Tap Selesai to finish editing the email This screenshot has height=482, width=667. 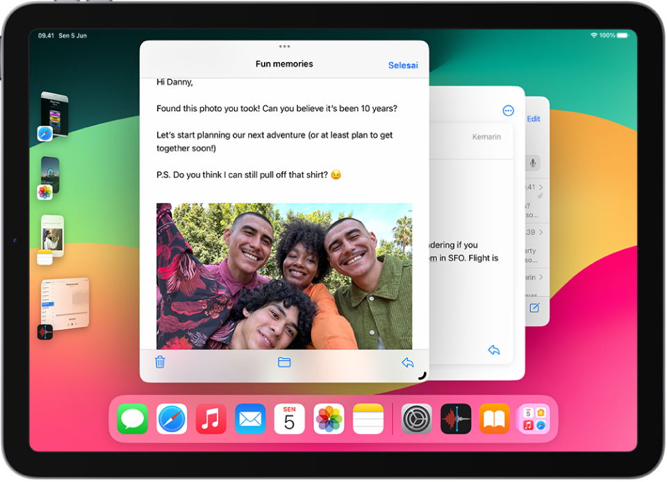pyautogui.click(x=403, y=65)
